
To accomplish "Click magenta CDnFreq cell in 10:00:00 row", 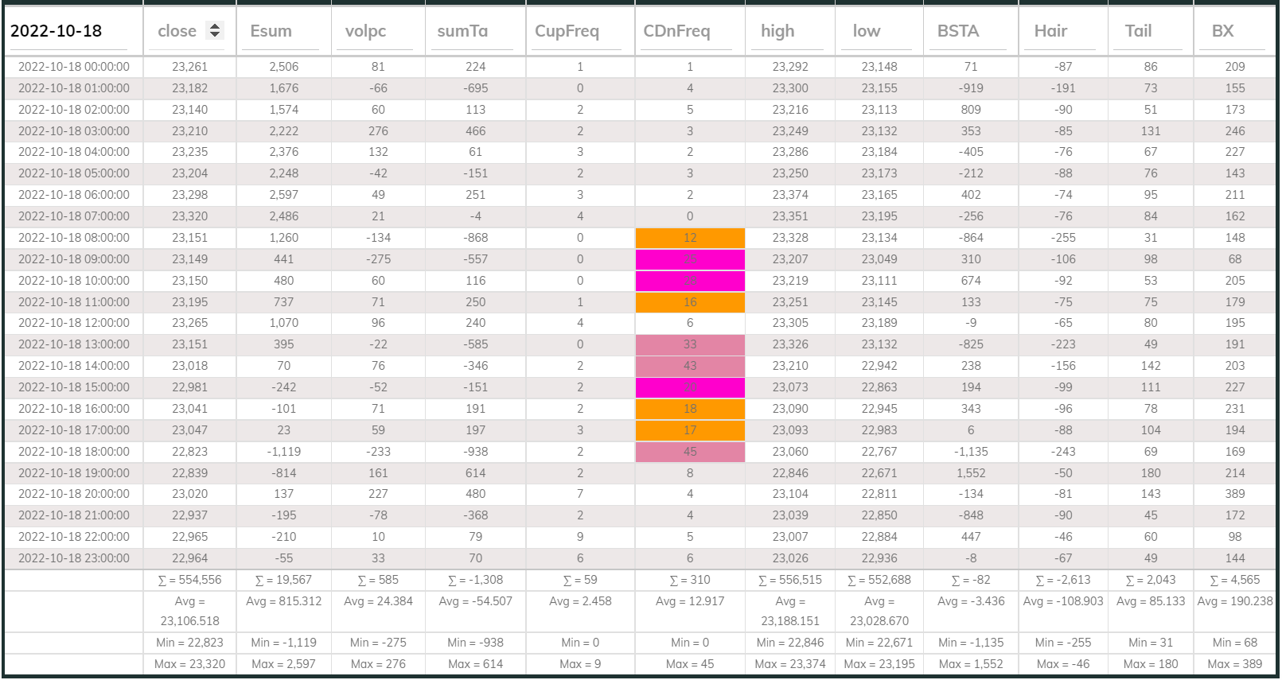I will pos(690,281).
